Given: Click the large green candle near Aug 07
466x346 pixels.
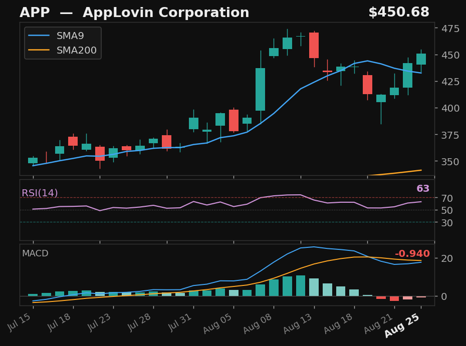Looking at the screenshot, I should [x=261, y=90].
